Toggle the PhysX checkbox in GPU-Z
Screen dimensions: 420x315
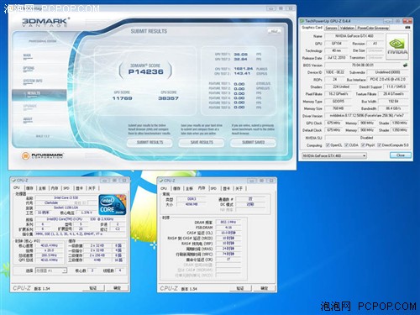(363, 145)
